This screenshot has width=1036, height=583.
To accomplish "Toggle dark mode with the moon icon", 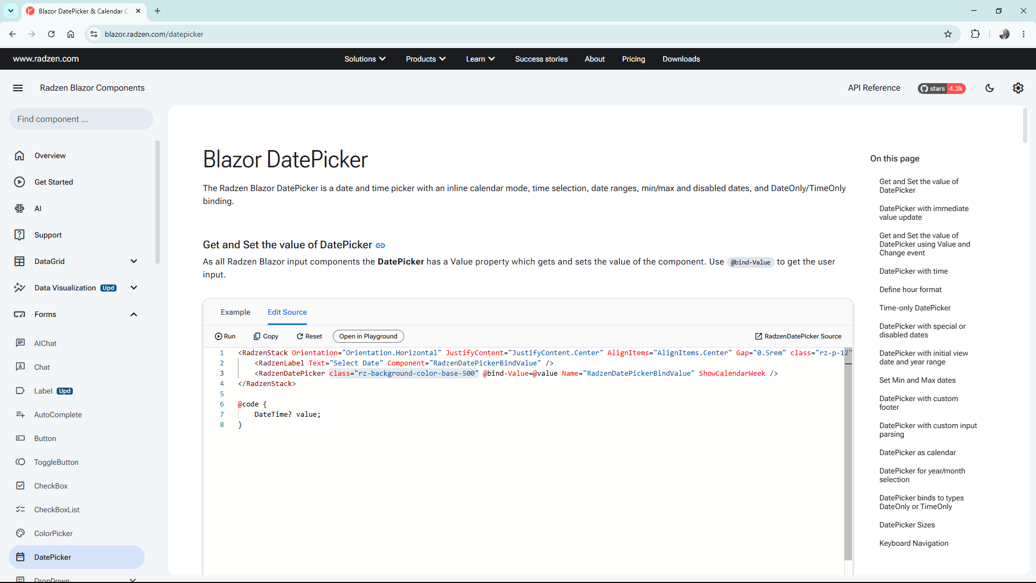I will 990,88.
